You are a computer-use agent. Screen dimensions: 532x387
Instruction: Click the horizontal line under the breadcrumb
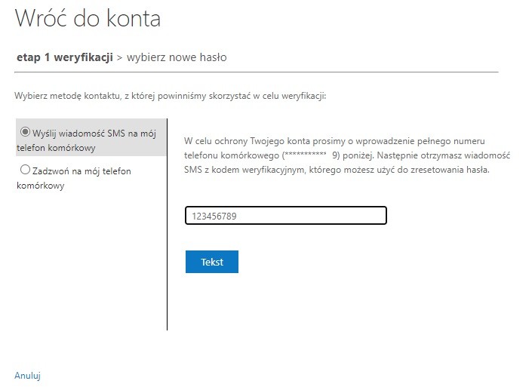(257, 72)
